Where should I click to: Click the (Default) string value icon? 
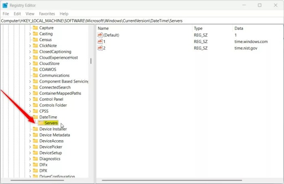pyautogui.click(x=100, y=35)
